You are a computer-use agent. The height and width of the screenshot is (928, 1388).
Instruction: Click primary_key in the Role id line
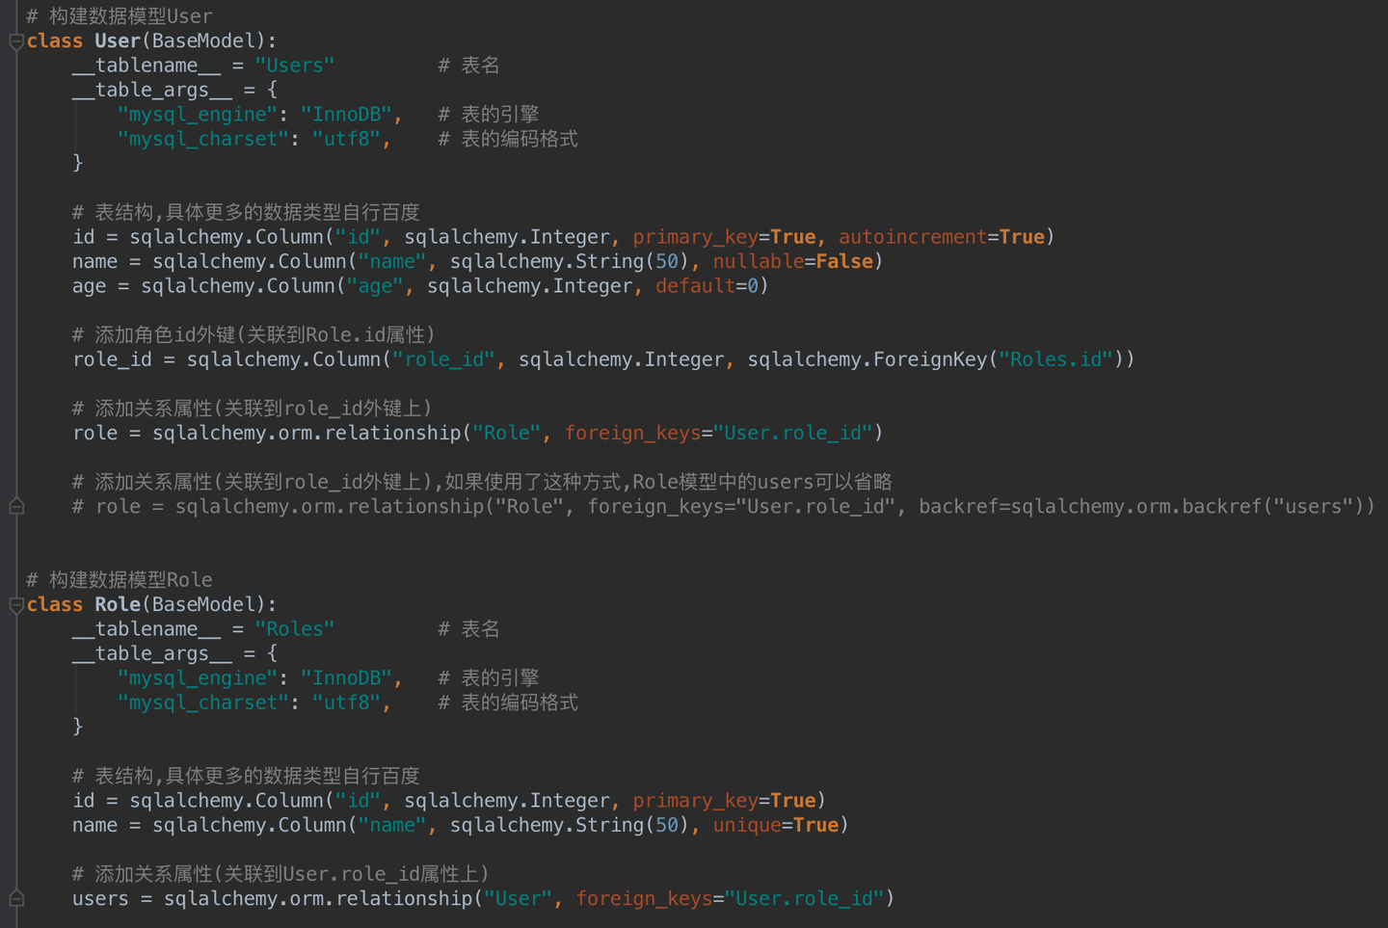click(x=696, y=801)
